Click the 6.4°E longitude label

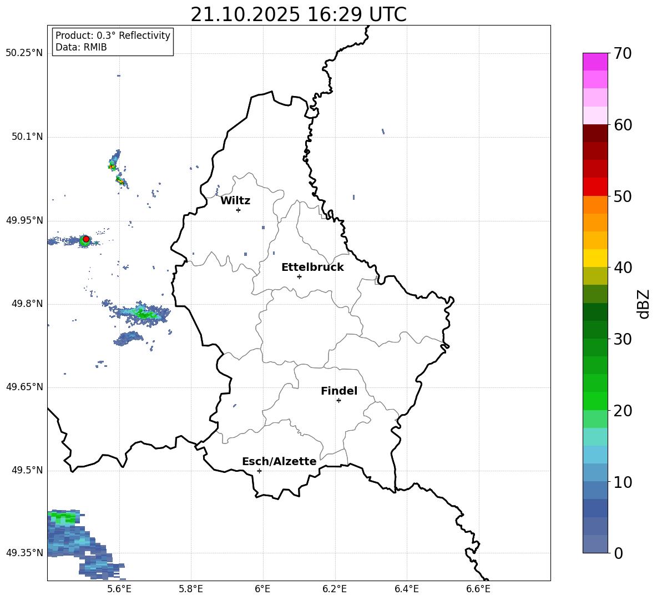point(407,589)
